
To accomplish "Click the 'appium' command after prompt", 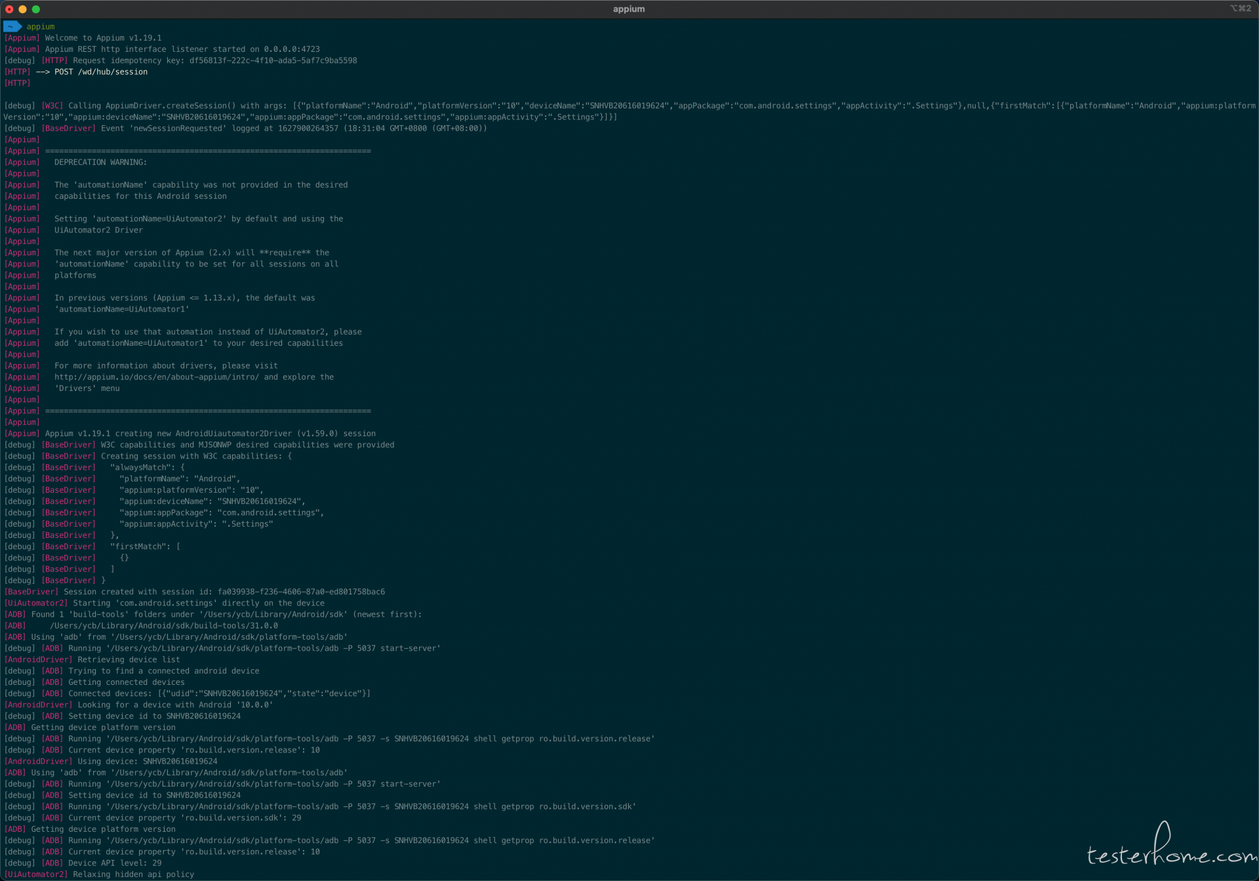I will [41, 27].
